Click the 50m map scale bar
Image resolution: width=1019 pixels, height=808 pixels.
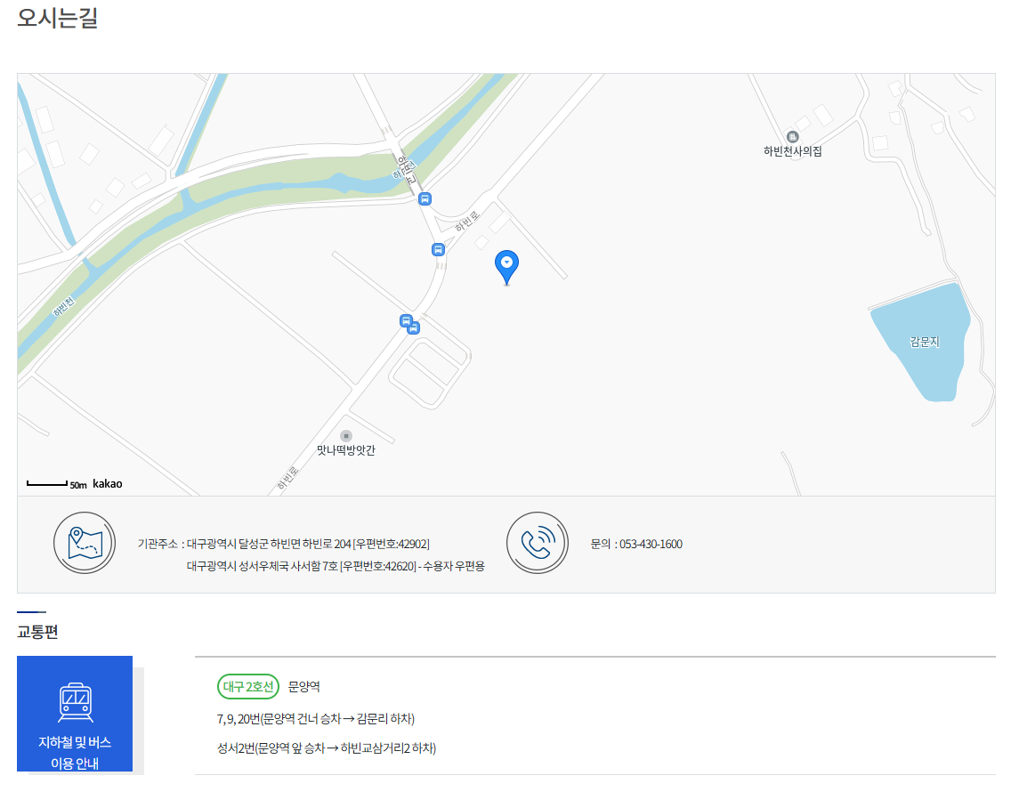point(57,484)
